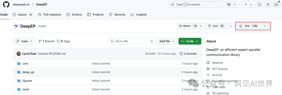The image size is (282, 95).
Task: Open the issues icon in top header
Action: click(x=260, y=4)
